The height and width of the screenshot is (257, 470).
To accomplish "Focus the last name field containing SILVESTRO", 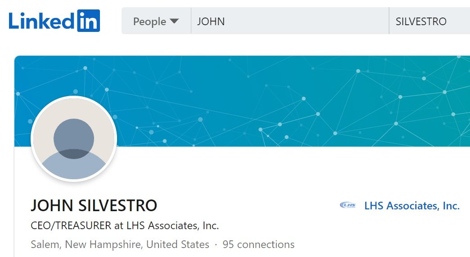I will click(429, 21).
